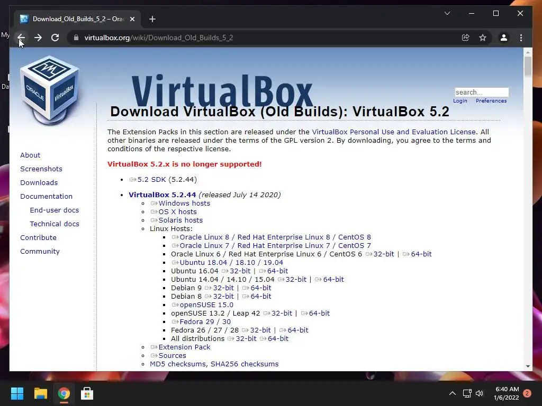
Task: Download Debian 9 32-bit package
Action: [223, 288]
